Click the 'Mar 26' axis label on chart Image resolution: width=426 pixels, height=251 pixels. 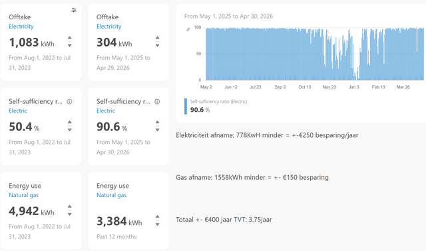[x=403, y=87]
